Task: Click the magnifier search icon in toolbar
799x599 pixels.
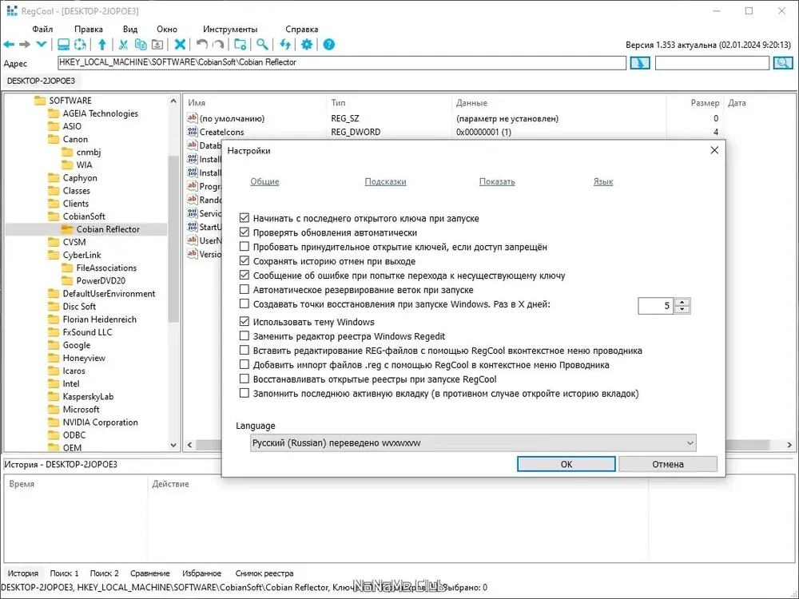Action: click(x=262, y=45)
